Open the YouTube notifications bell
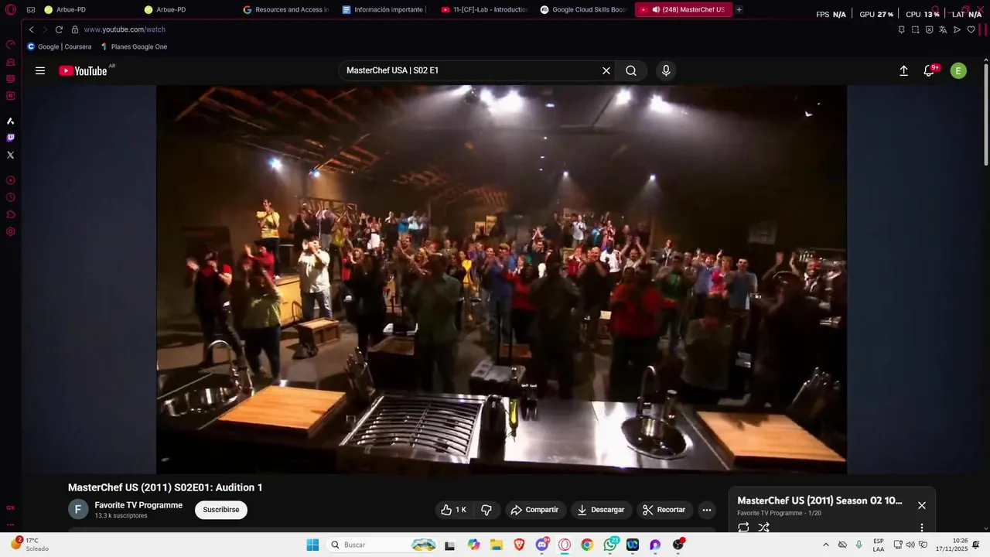This screenshot has width=990, height=557. pos(929,70)
